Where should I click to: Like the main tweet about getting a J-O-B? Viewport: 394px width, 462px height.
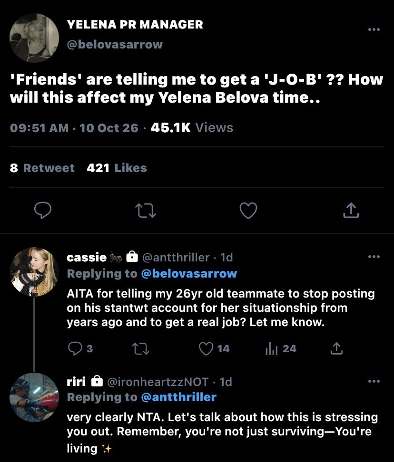pyautogui.click(x=248, y=211)
